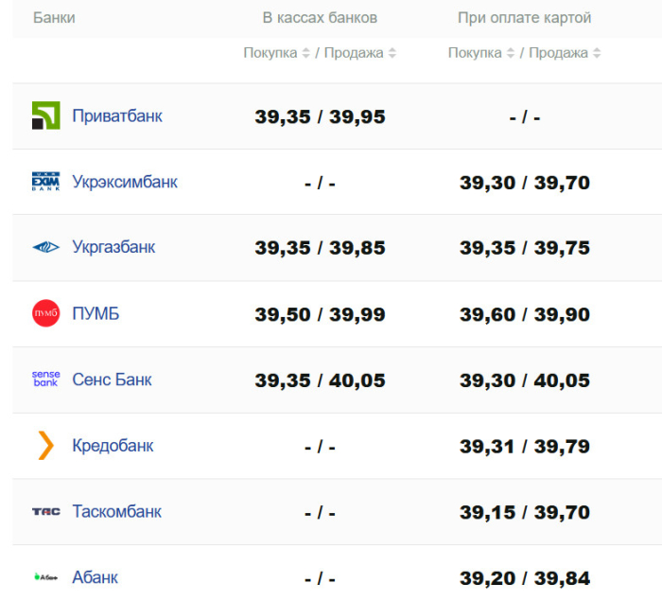
Task: Open the Укргазбанк link
Action: pyautogui.click(x=113, y=247)
